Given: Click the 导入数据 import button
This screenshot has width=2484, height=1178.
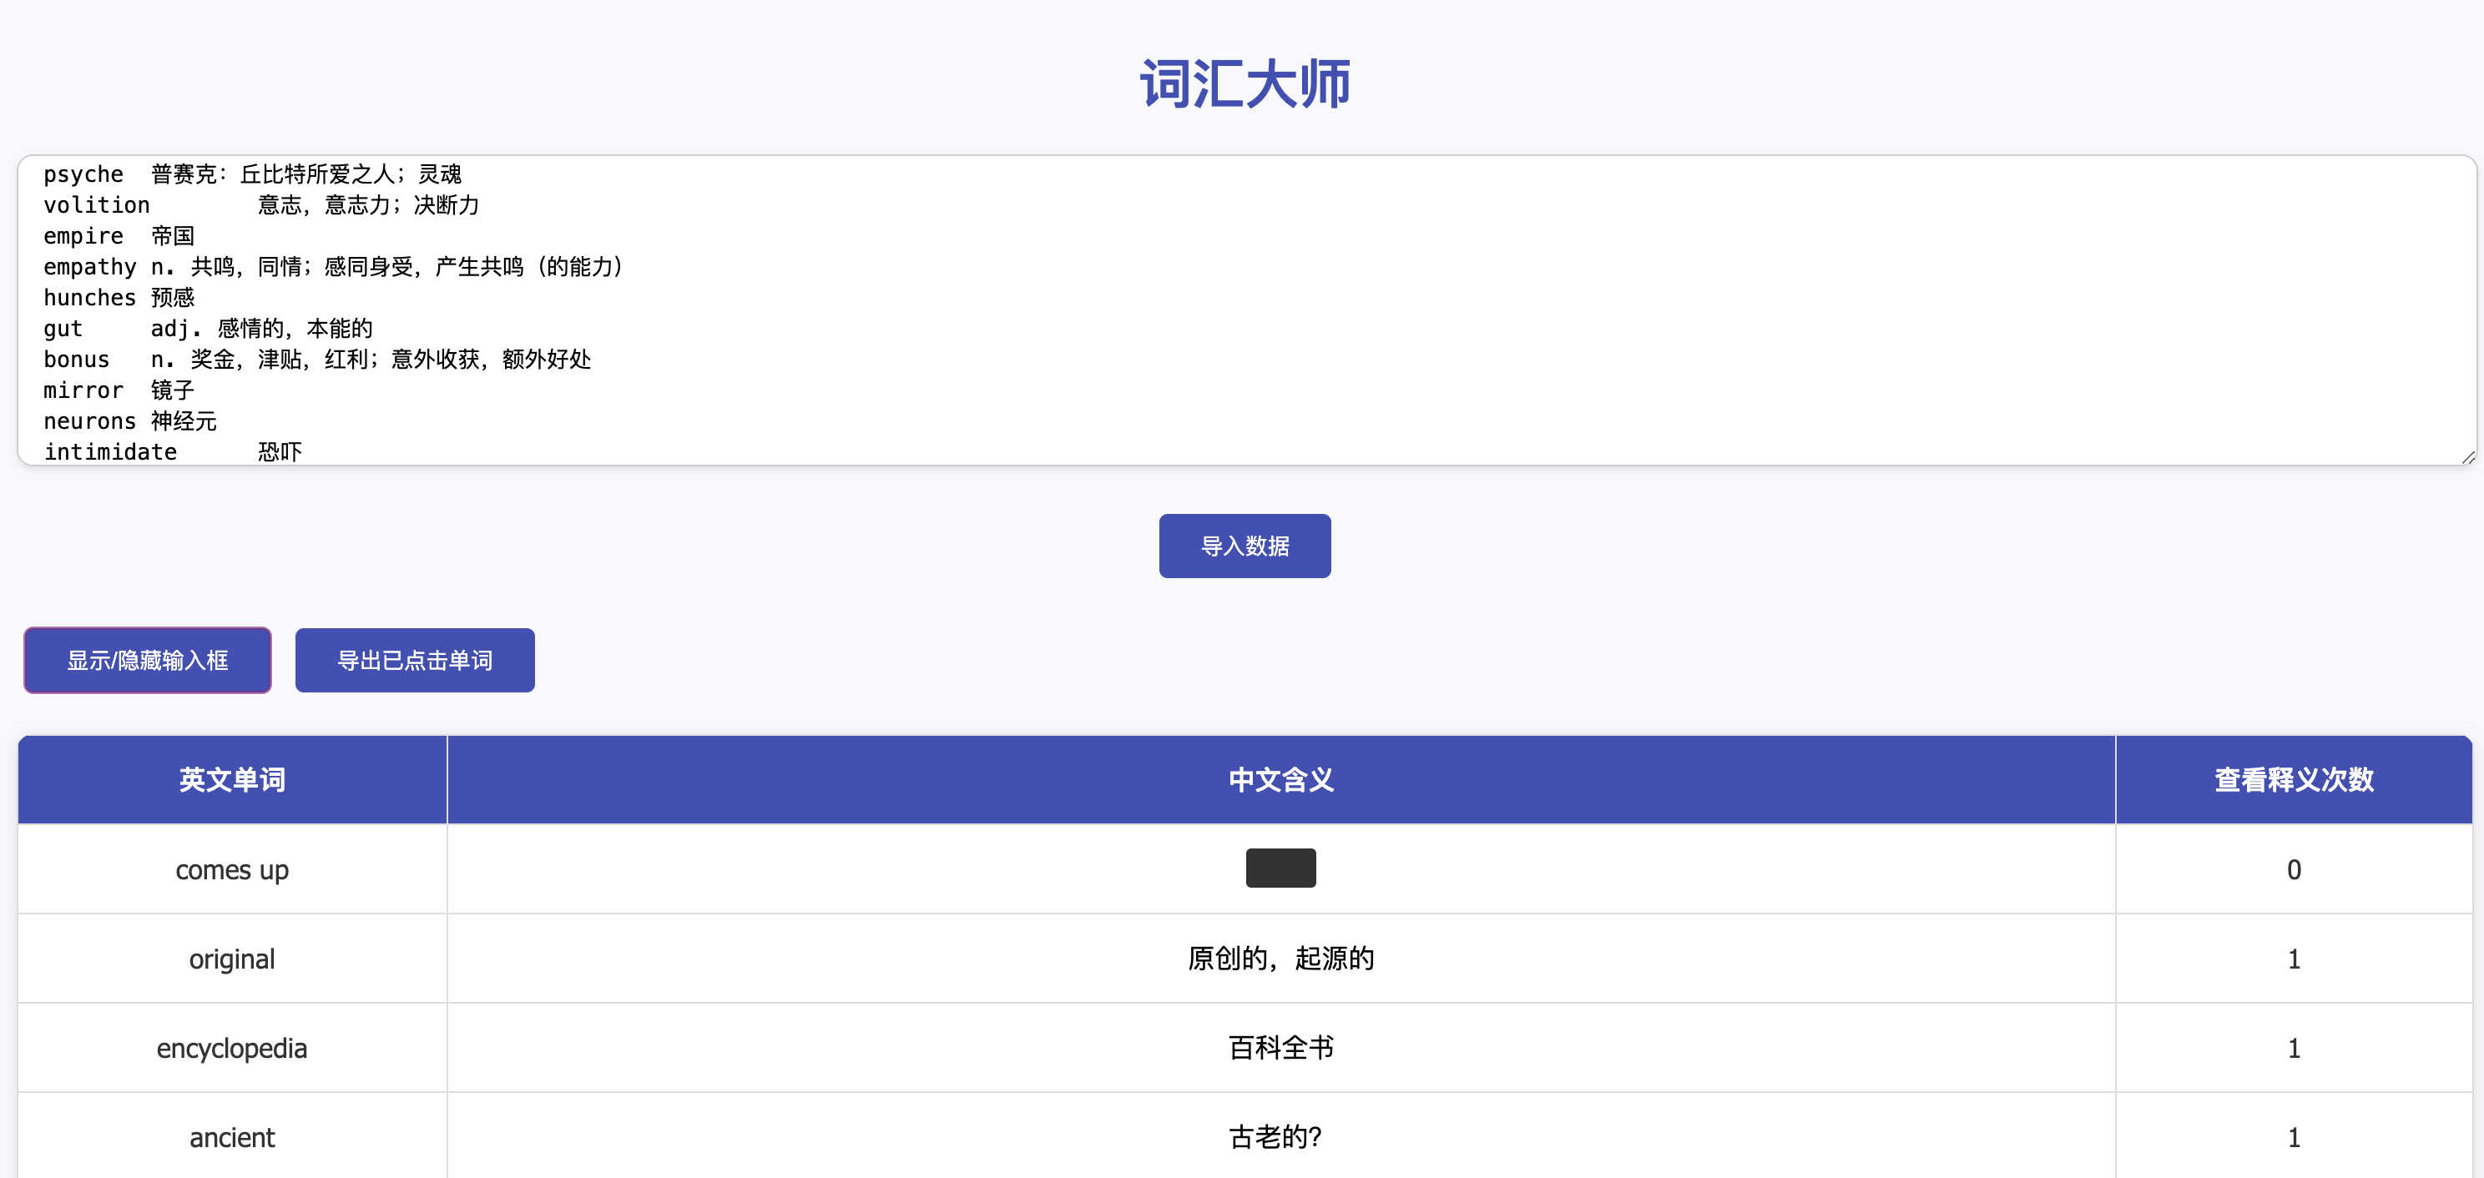Looking at the screenshot, I should coord(1244,546).
